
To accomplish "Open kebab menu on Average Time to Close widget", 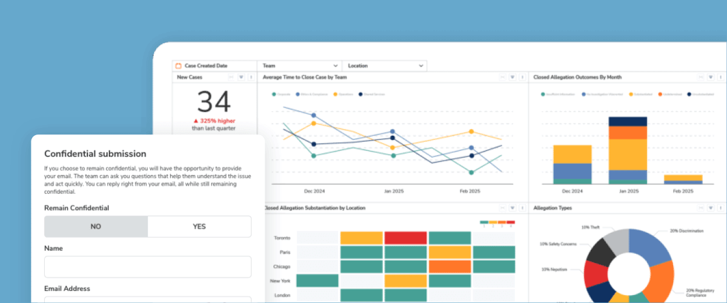I will coord(523,78).
